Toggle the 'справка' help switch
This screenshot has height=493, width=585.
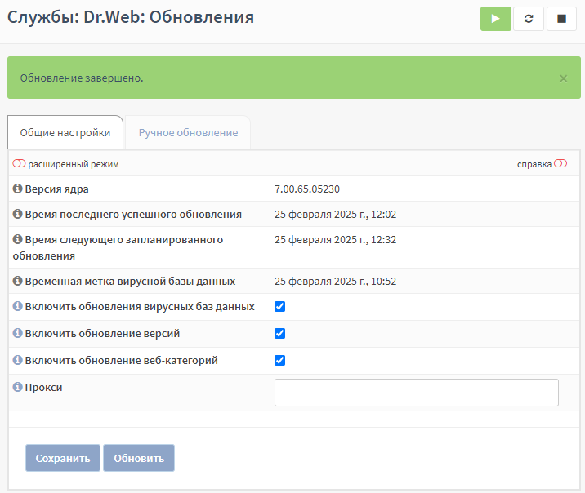click(560, 163)
